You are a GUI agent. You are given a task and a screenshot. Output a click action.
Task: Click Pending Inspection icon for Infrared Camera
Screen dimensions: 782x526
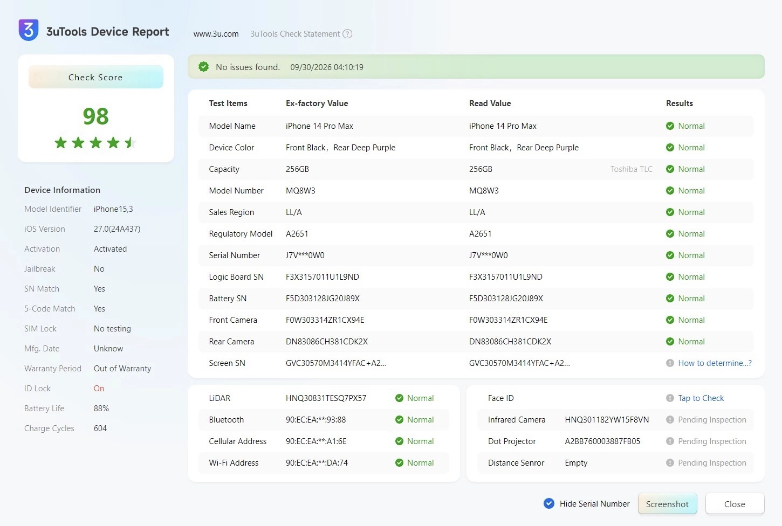(670, 420)
